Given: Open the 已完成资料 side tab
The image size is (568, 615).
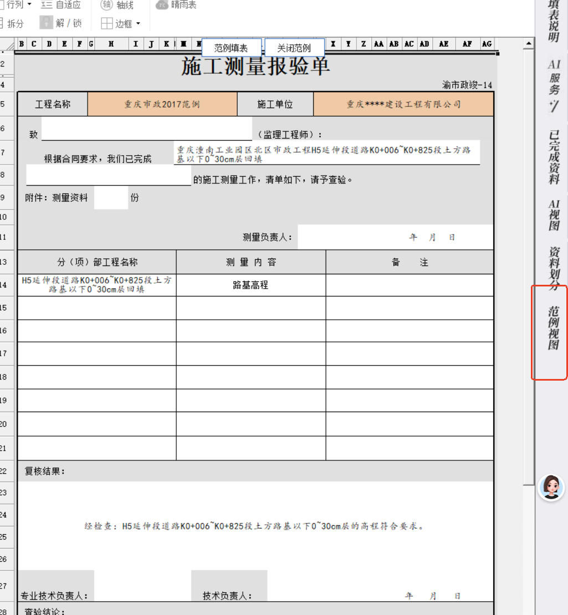Looking at the screenshot, I should [554, 157].
